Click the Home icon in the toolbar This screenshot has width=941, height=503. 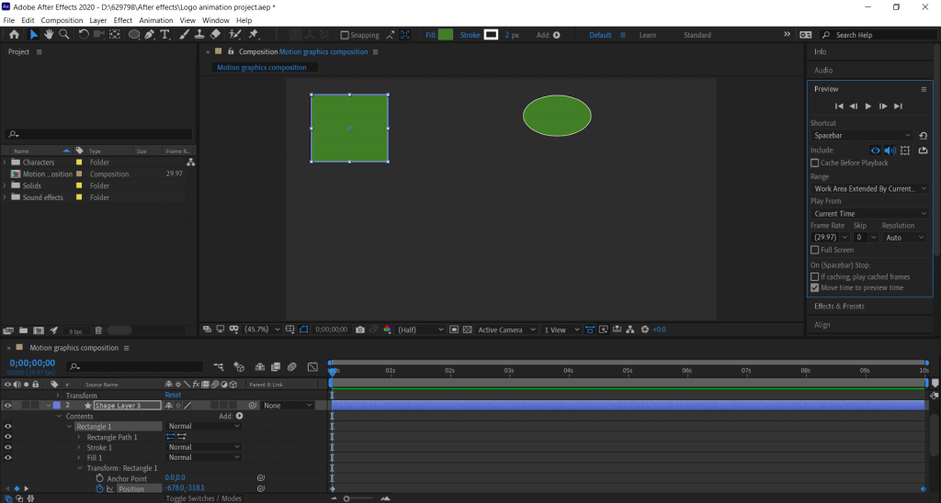click(x=14, y=35)
